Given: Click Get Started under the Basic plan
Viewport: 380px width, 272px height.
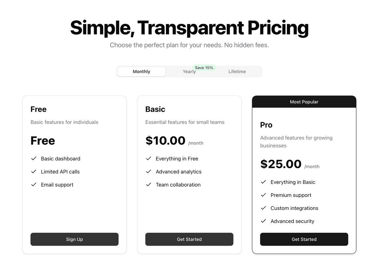Looking at the screenshot, I should 189,239.
